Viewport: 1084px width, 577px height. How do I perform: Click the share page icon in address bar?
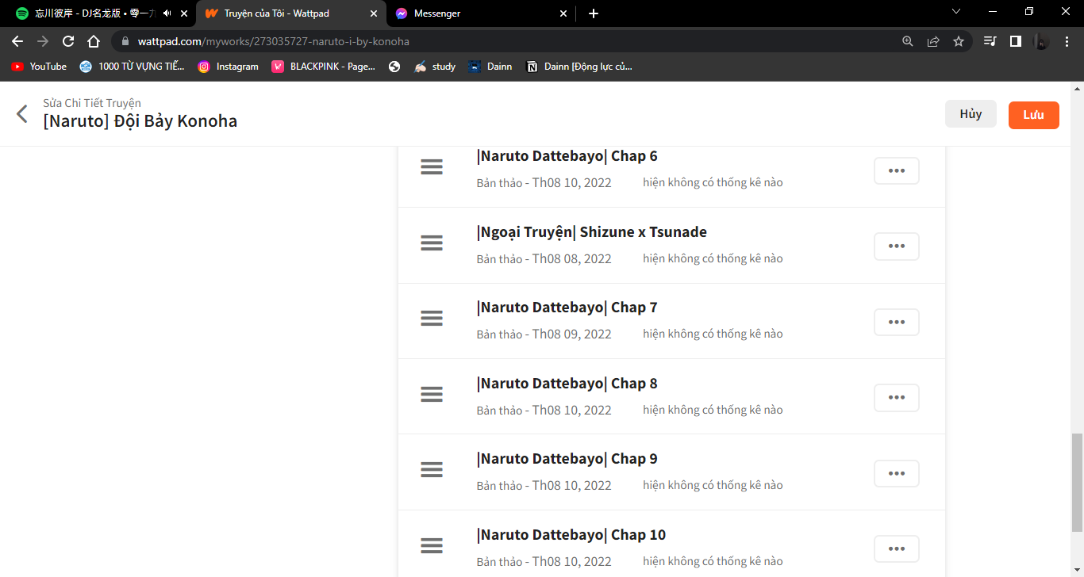pos(933,41)
